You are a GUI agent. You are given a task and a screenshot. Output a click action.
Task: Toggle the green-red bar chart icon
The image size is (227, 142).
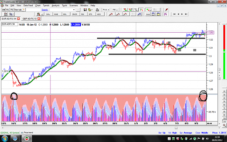[x=141, y=10]
